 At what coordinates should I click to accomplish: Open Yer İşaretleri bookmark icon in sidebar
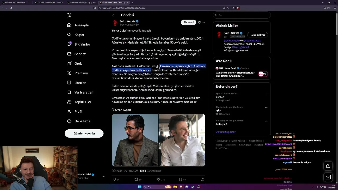pyautogui.click(x=69, y=92)
